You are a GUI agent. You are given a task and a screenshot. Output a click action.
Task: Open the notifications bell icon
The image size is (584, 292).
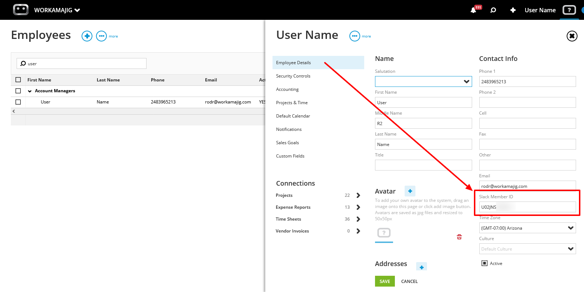pos(474,10)
